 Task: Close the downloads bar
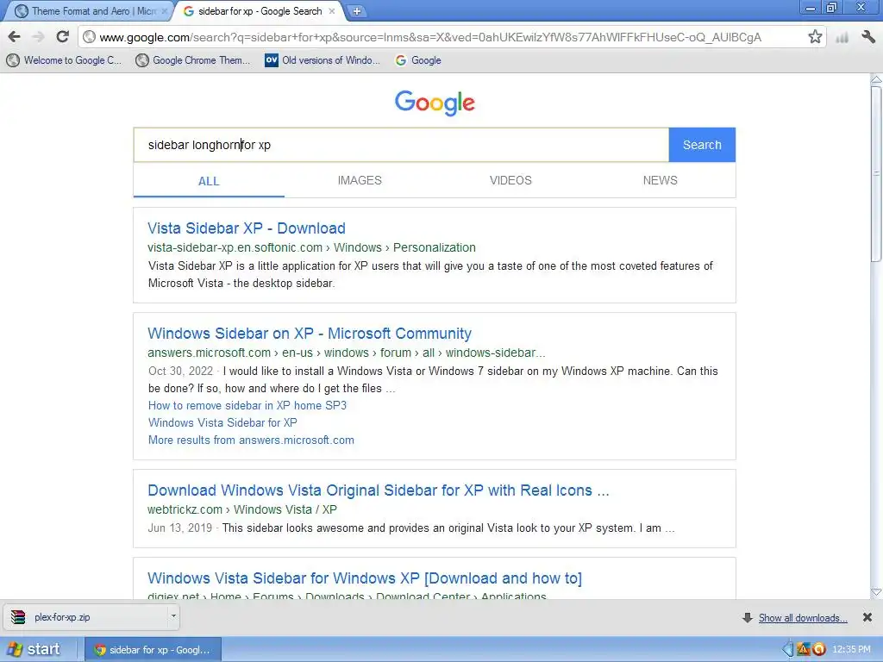[x=867, y=617]
